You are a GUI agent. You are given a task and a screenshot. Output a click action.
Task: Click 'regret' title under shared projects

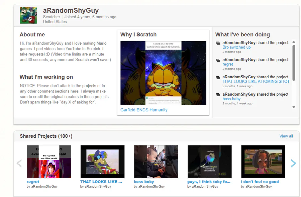(x=33, y=182)
